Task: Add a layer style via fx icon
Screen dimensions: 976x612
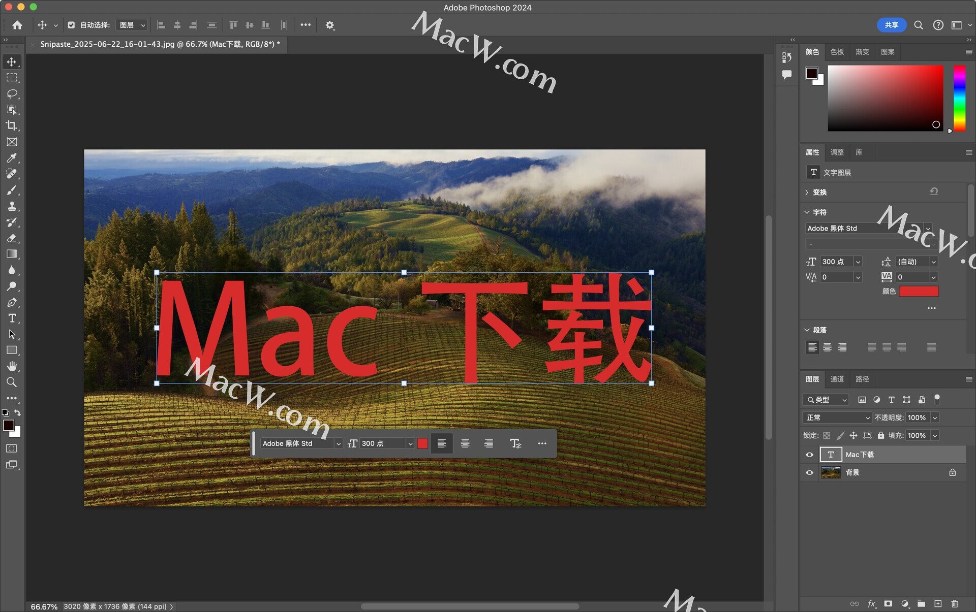Action: (x=872, y=604)
